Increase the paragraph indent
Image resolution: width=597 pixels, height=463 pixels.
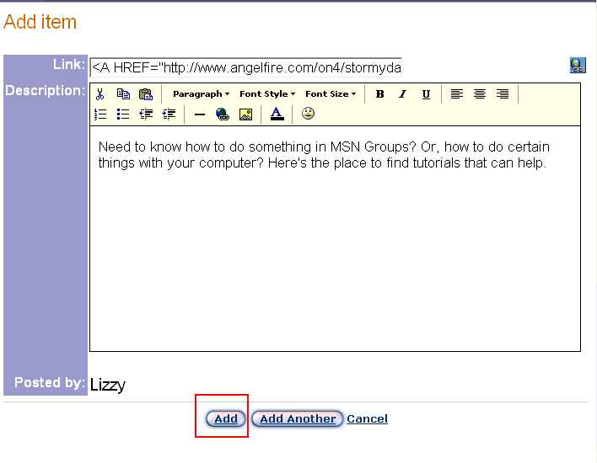pyautogui.click(x=169, y=114)
